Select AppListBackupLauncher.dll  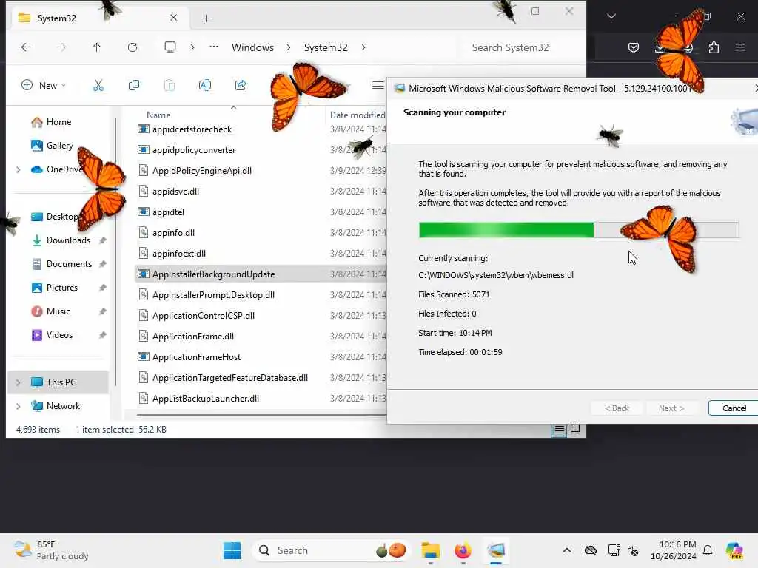[206, 399]
